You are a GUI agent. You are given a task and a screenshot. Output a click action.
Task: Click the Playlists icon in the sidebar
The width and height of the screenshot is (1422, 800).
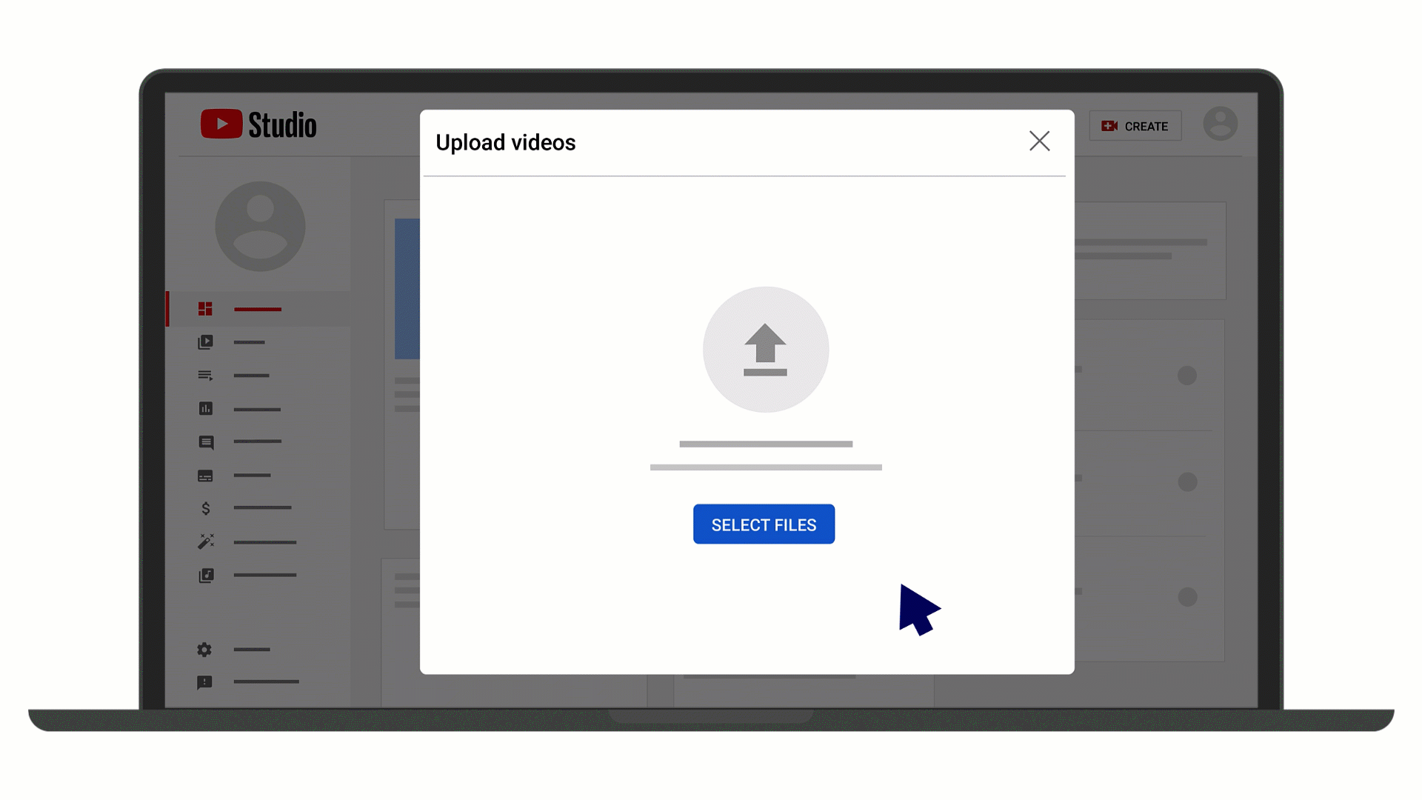[x=205, y=376]
